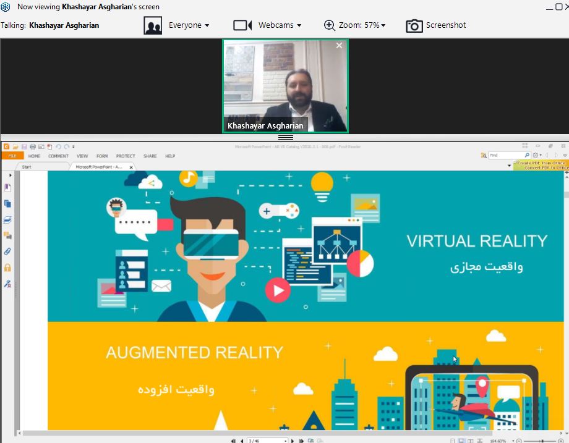Viewport: 569px width, 443px height.
Task: Close Khashayar Asgharian's webcam tile
Action: 339,46
